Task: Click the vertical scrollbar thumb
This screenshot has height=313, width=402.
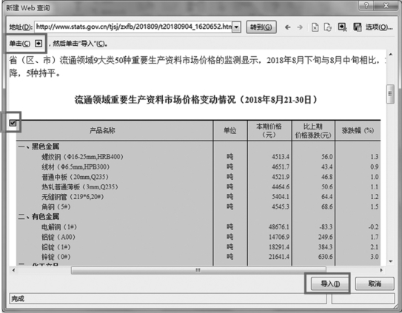Action: 390,94
